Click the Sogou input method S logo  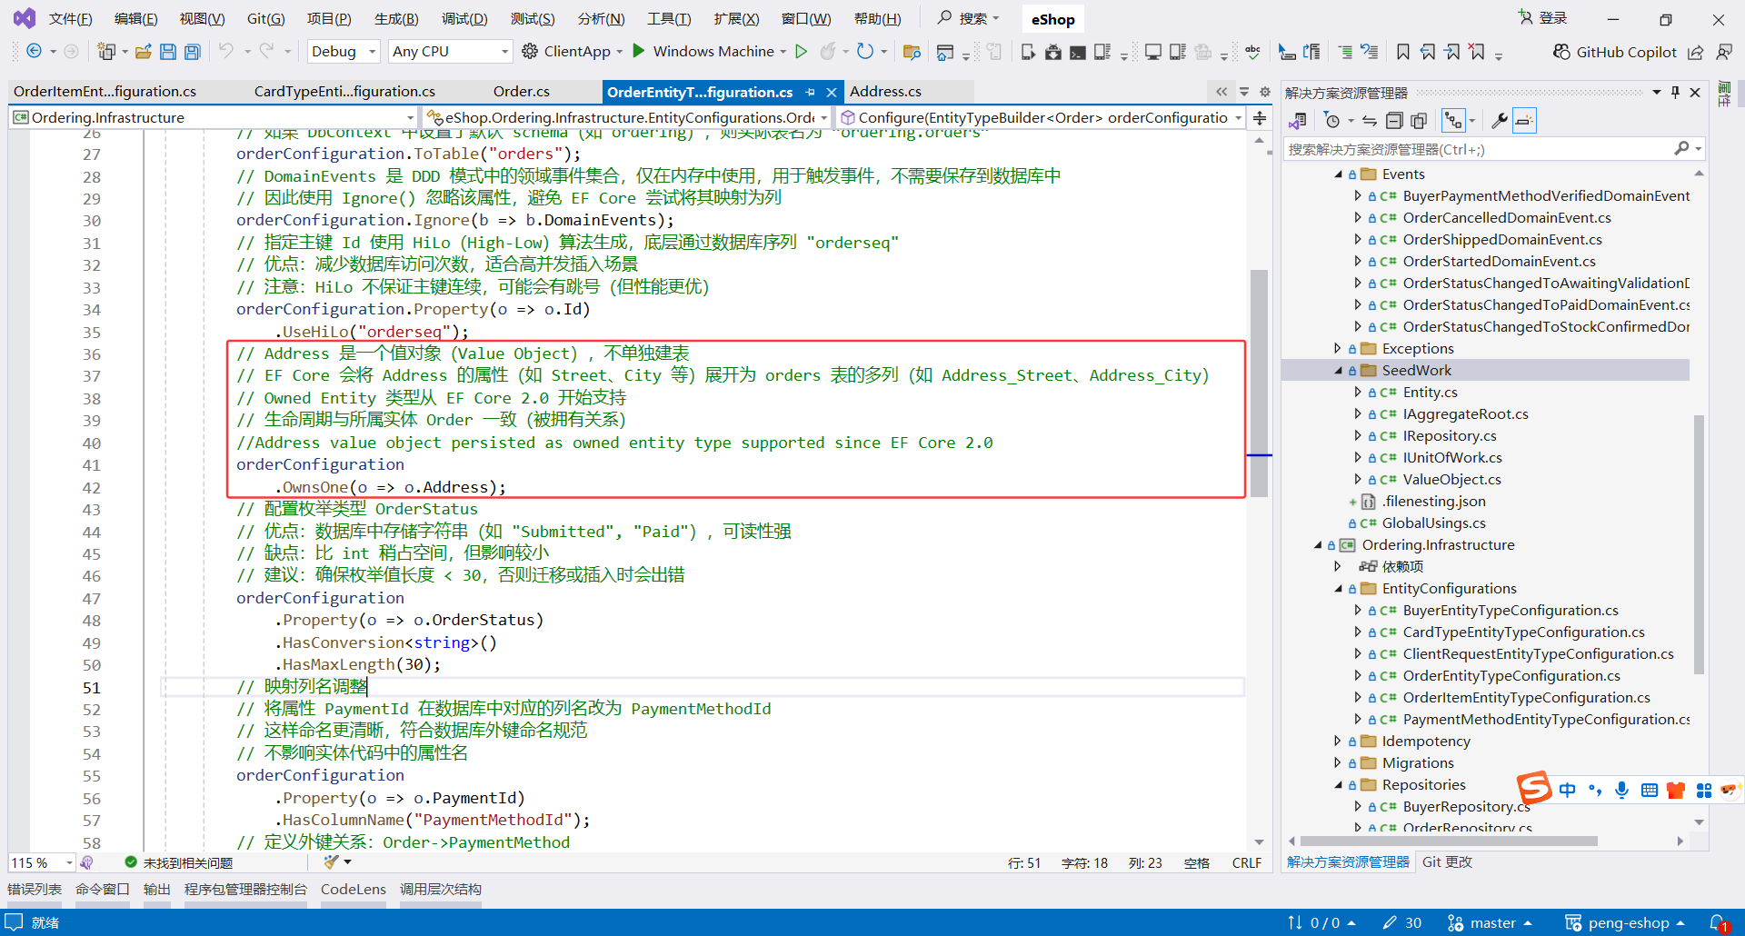(1534, 788)
